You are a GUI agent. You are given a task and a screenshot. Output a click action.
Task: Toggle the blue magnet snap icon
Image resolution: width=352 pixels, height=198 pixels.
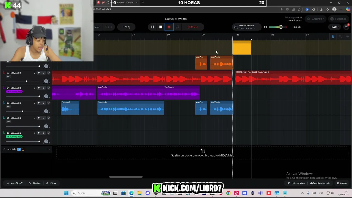click(333, 37)
